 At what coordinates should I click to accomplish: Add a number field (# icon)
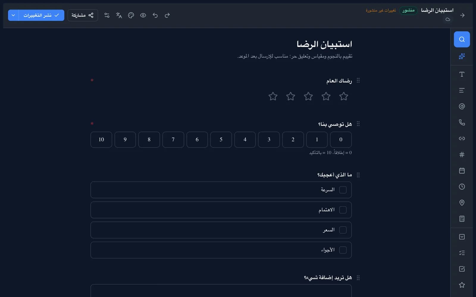coord(462,154)
